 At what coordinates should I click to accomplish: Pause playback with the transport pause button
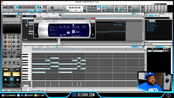coord(58,8)
